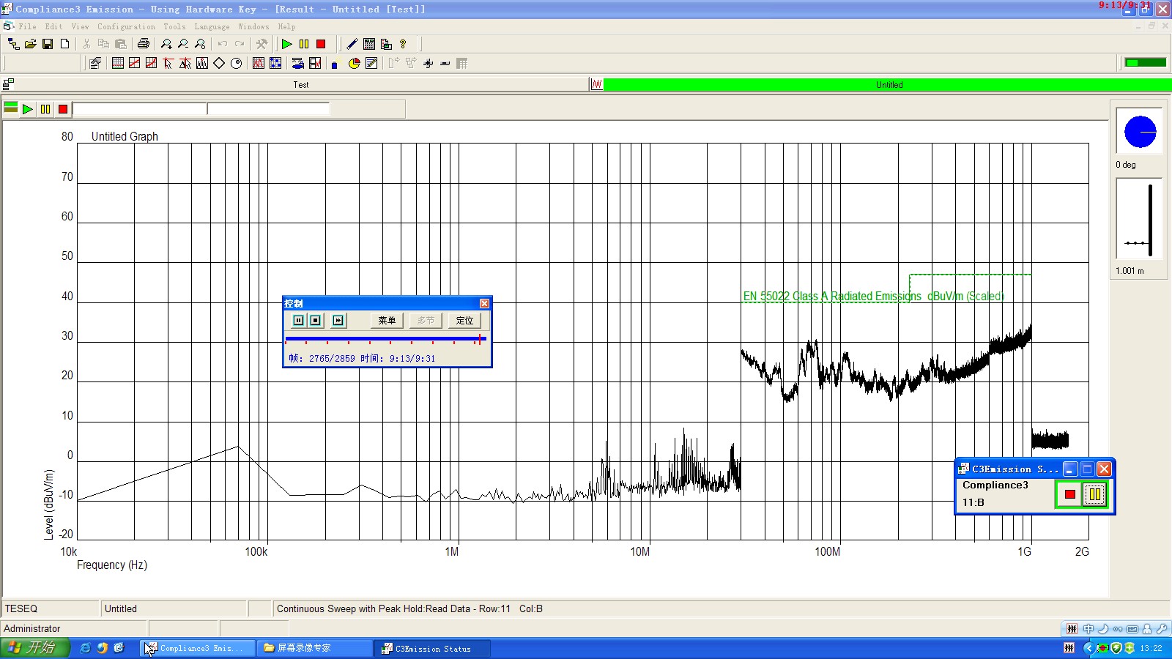Open the File menu
This screenshot has height=659, width=1172.
point(27,26)
